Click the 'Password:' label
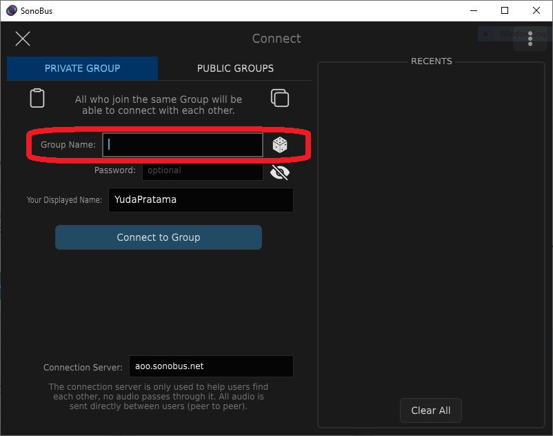The height and width of the screenshot is (436, 553). click(x=115, y=170)
